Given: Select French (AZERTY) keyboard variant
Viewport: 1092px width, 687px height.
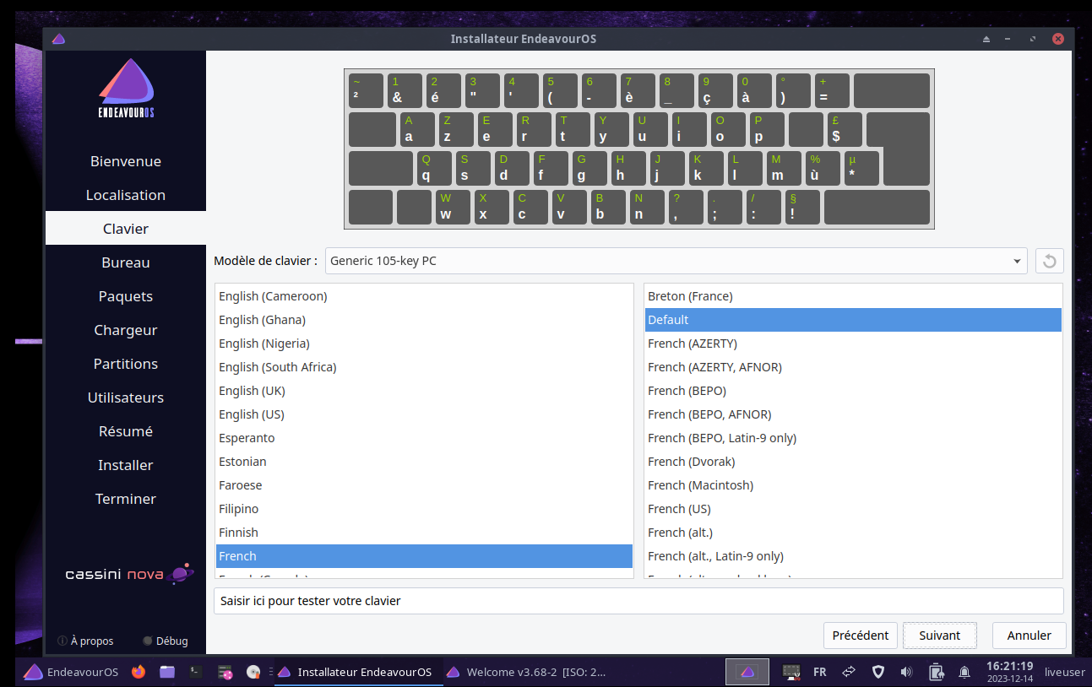Looking at the screenshot, I should click(x=692, y=343).
